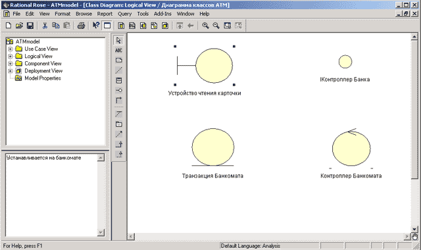Click Default Language: Analysis in status bar

pos(251,245)
